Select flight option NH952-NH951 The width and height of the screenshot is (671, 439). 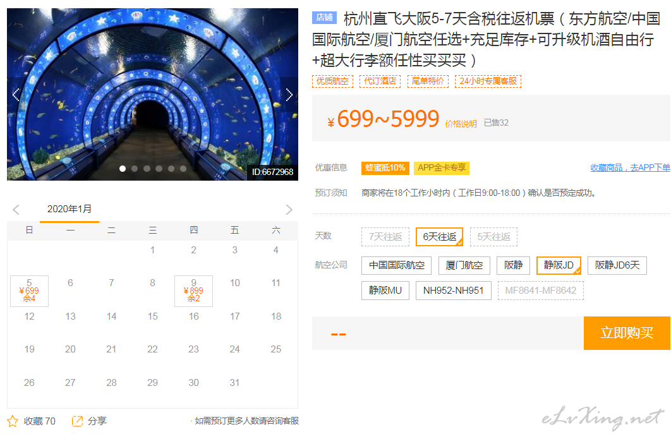[454, 291]
